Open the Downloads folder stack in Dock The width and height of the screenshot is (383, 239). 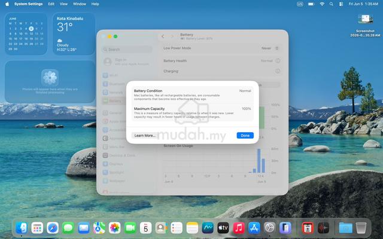[x=346, y=228]
